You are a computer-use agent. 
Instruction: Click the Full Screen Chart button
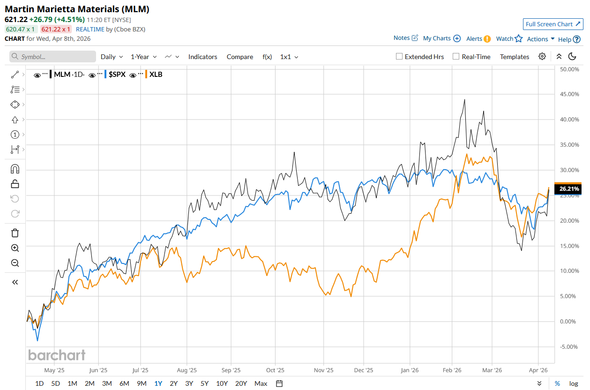553,24
